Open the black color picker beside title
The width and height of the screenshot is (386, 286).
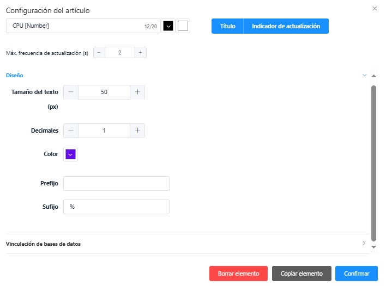point(168,26)
